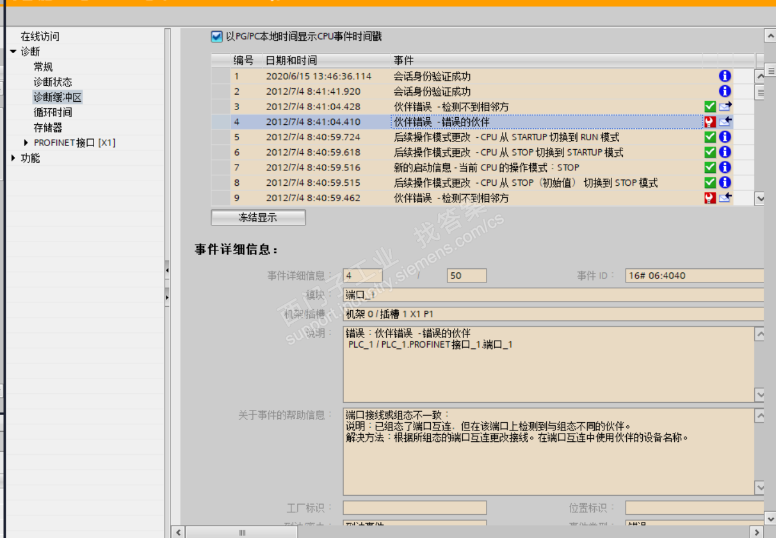Click the red wrench icon on row 4
Screen dimensions: 776x538
point(710,122)
